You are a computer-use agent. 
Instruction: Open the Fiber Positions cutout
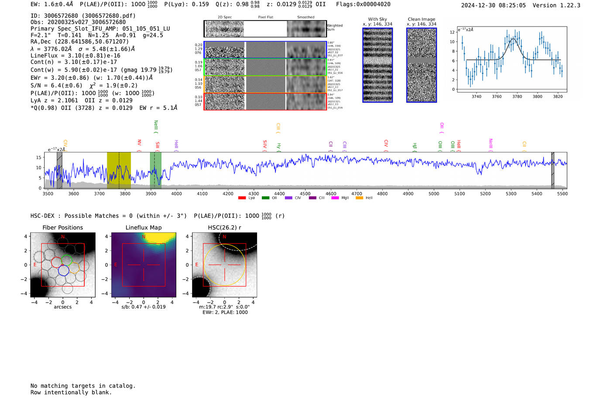[x=63, y=265]
